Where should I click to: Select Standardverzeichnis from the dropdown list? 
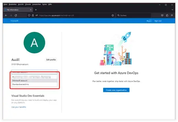pos(34,84)
